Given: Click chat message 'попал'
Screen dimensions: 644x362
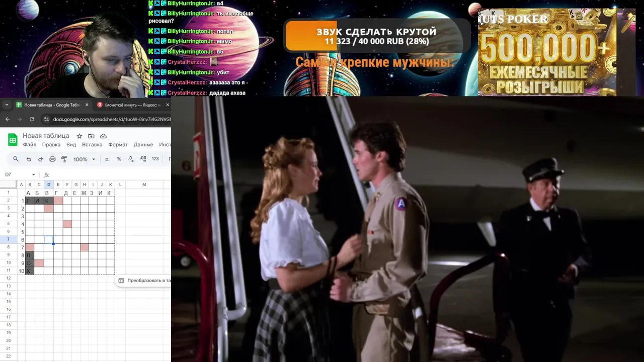Looking at the screenshot, I should [x=224, y=31].
